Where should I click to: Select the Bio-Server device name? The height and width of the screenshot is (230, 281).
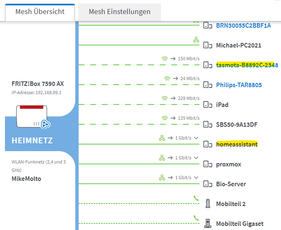tap(231, 184)
